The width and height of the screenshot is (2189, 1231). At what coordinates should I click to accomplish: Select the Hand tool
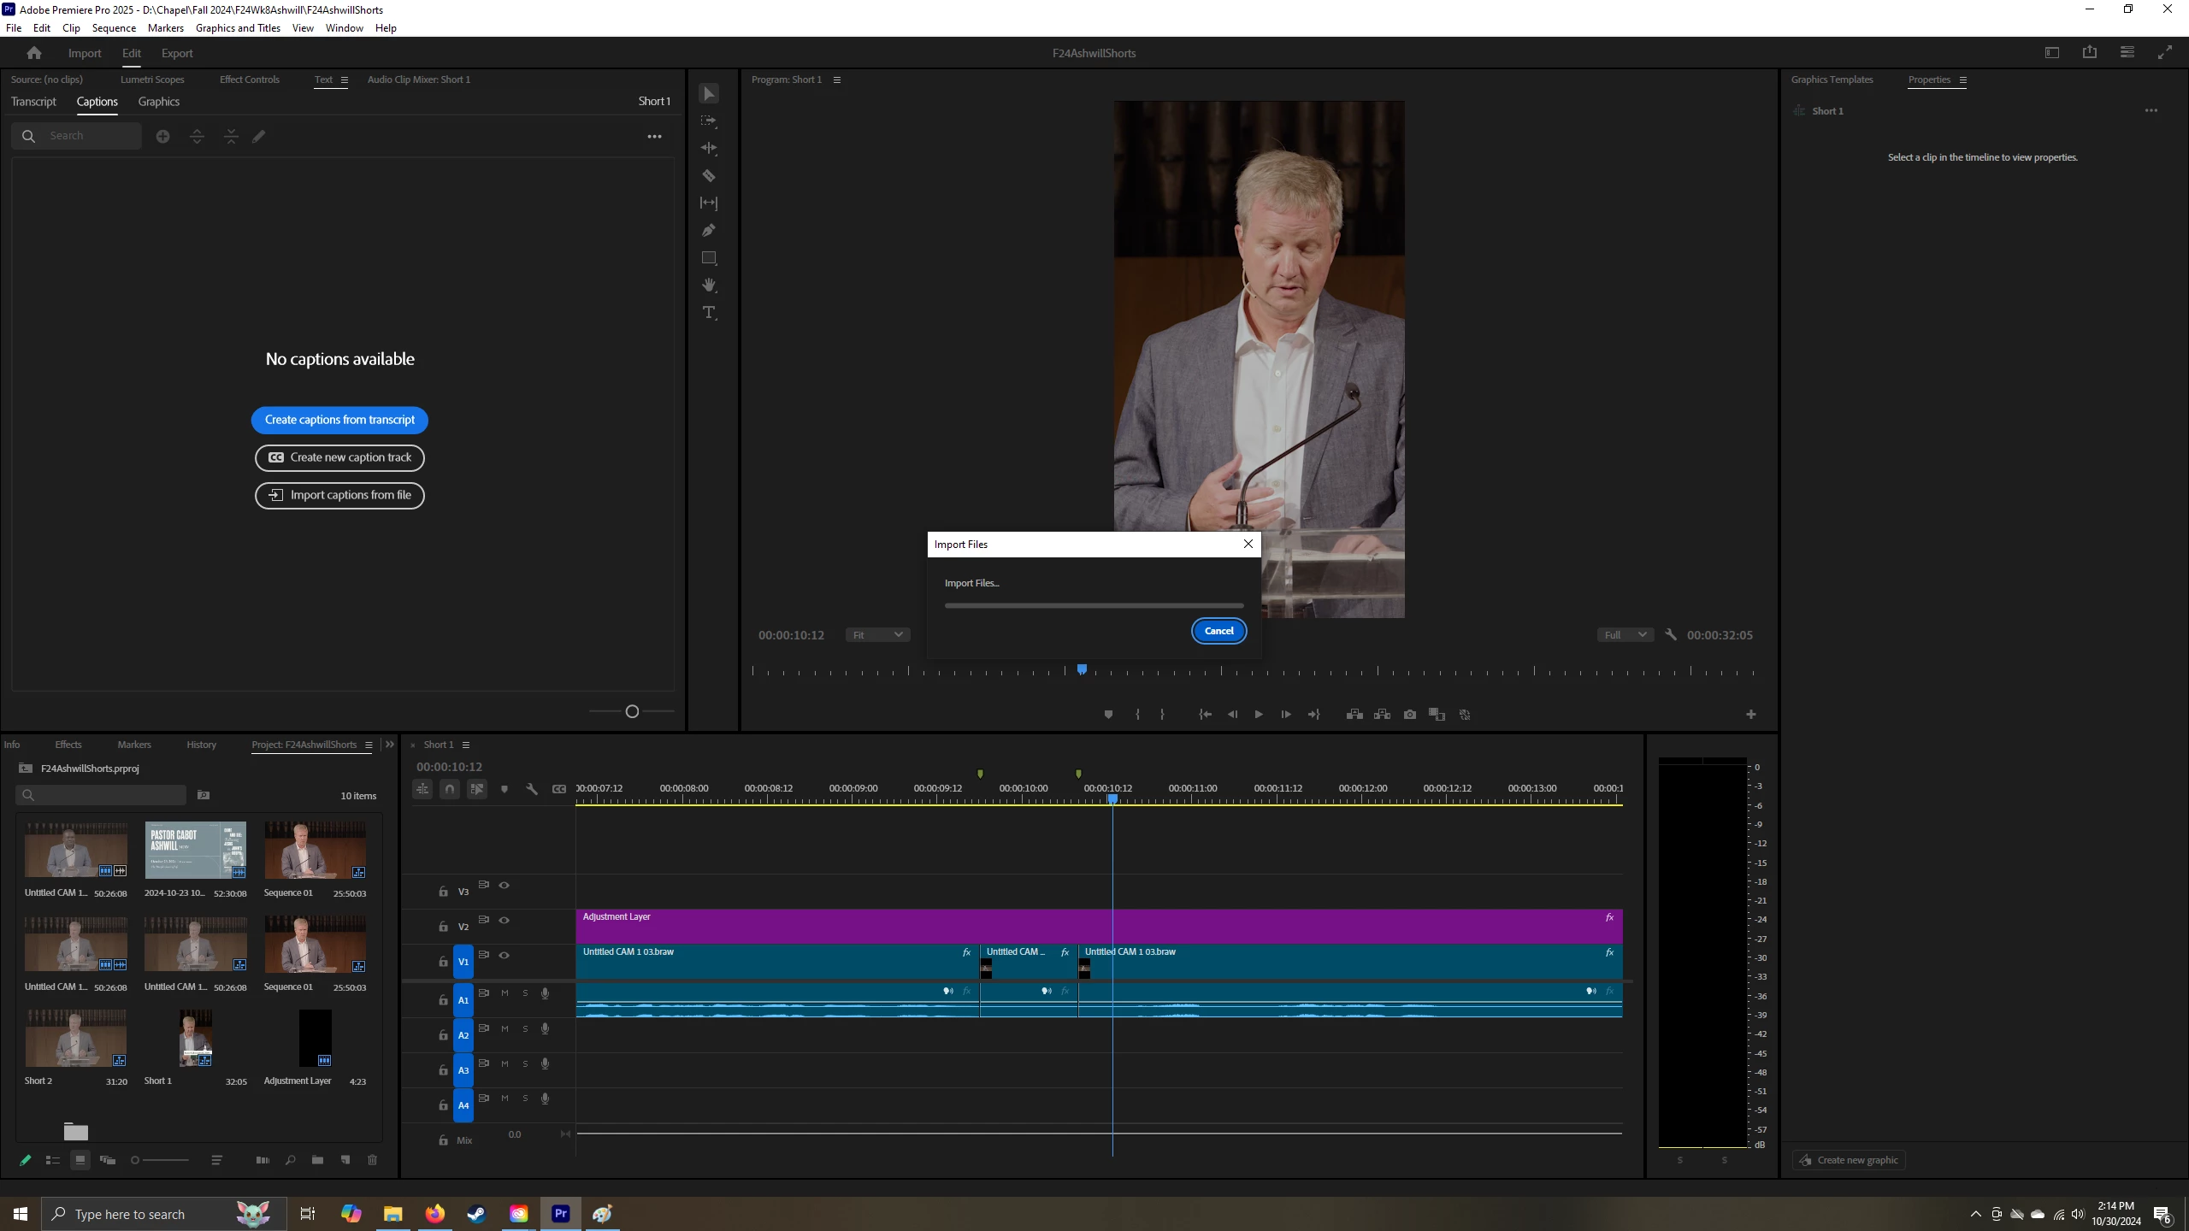click(x=709, y=286)
